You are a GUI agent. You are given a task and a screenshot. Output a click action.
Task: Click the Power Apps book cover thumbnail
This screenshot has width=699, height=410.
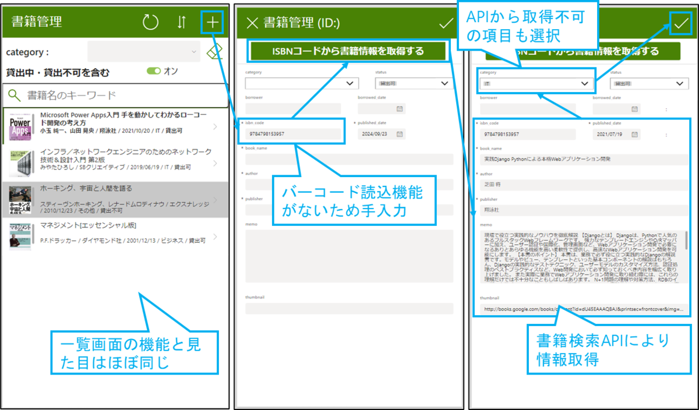tap(20, 127)
